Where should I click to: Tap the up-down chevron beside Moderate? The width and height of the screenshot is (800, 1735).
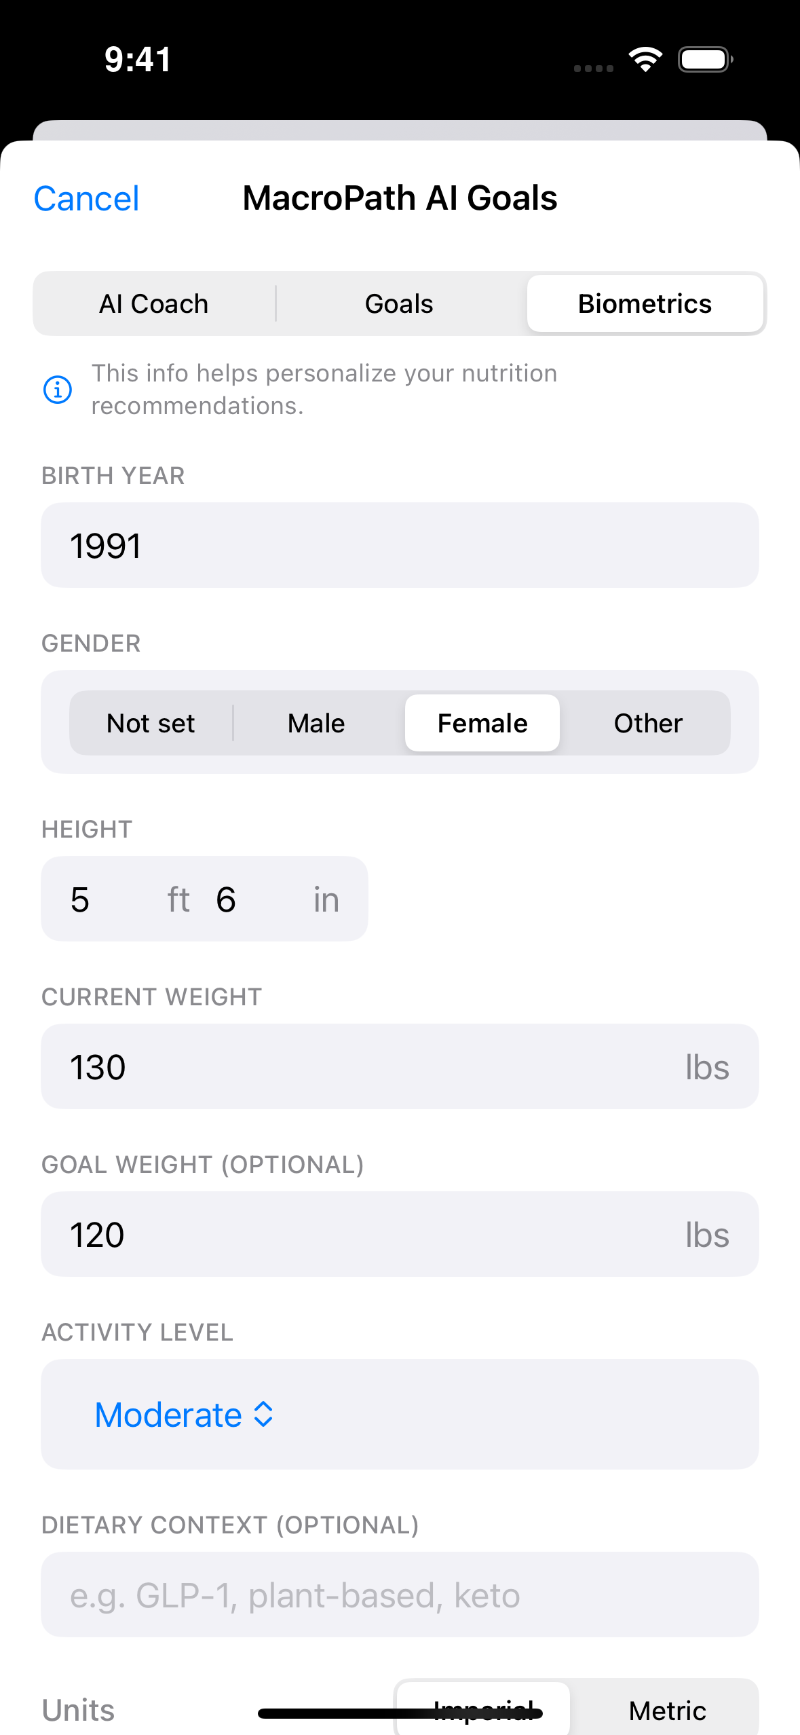click(x=263, y=1415)
